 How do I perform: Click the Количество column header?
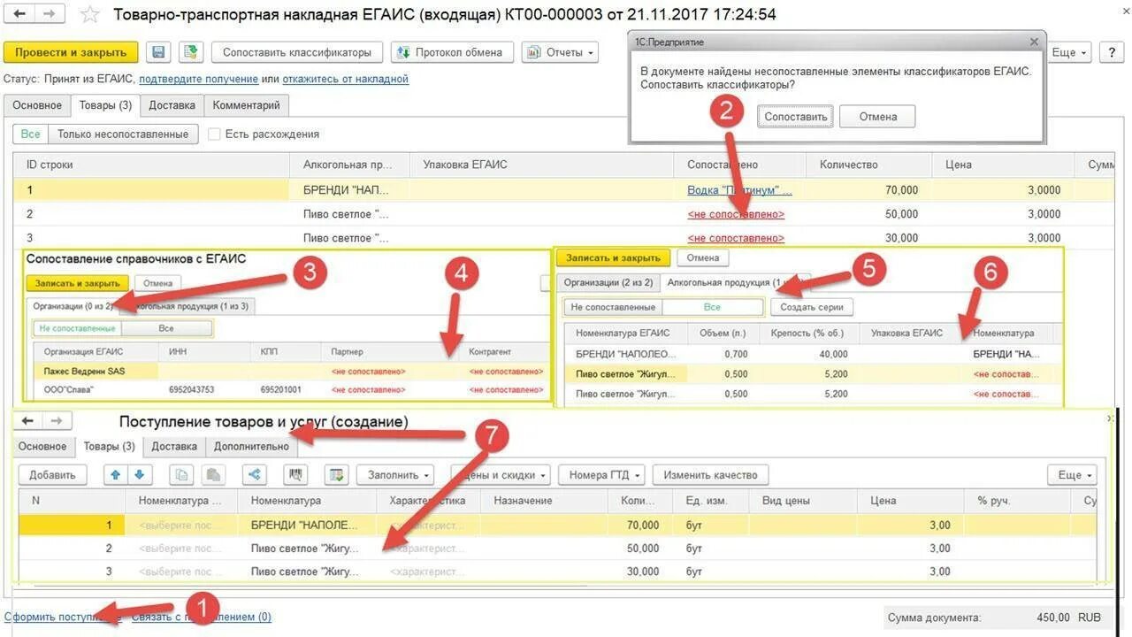tap(868, 165)
